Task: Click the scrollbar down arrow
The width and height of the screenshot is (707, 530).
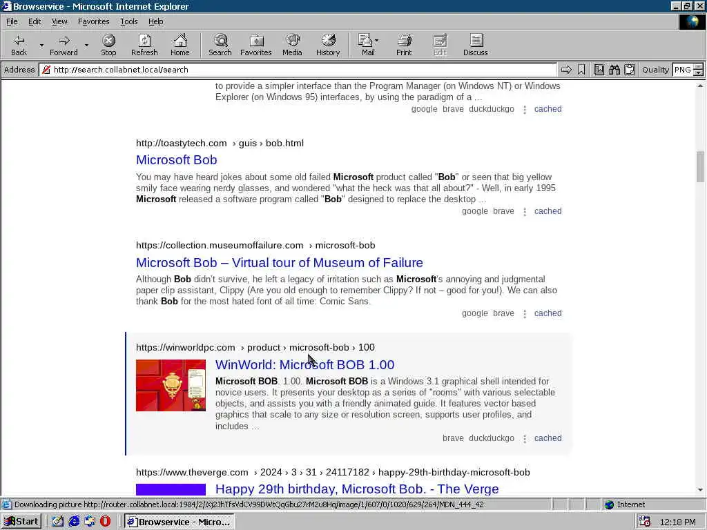Action: click(x=700, y=490)
